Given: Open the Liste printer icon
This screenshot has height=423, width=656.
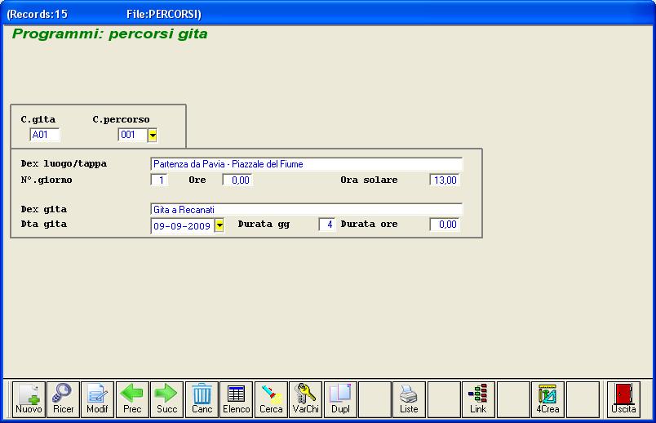Looking at the screenshot, I should pos(409,399).
